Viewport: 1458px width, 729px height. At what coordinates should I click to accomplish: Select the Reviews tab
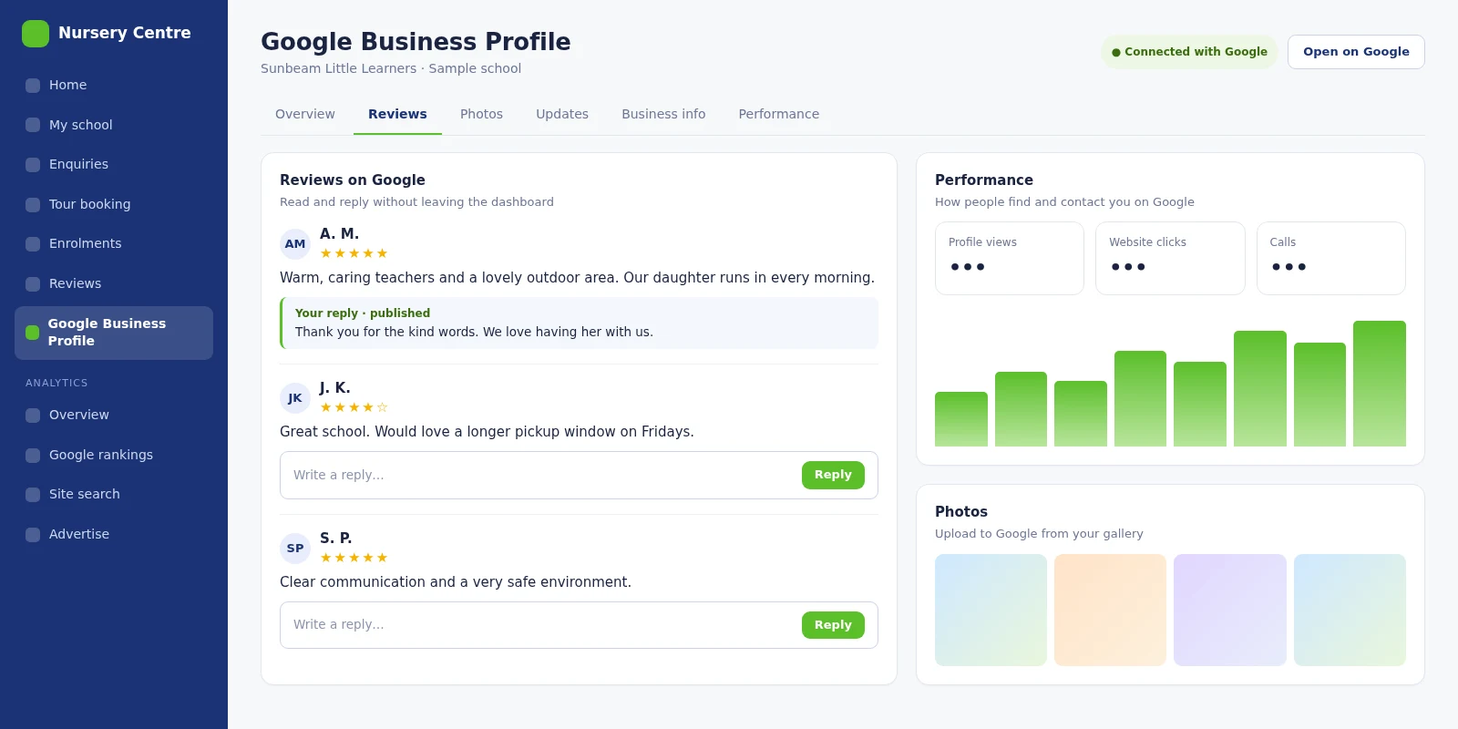coord(397,114)
